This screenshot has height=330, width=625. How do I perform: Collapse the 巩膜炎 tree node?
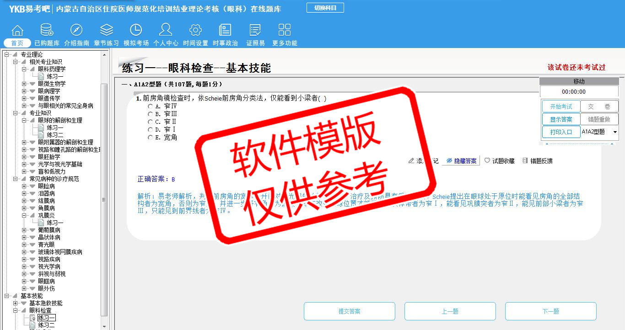click(x=24, y=215)
